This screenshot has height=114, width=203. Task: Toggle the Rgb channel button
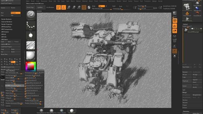click(x=101, y=6)
